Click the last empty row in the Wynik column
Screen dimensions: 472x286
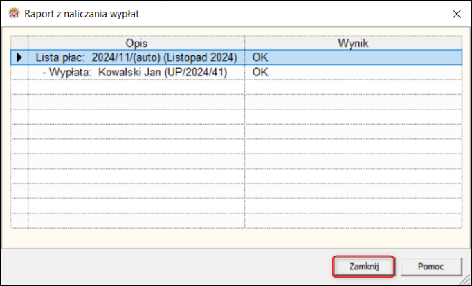353,220
